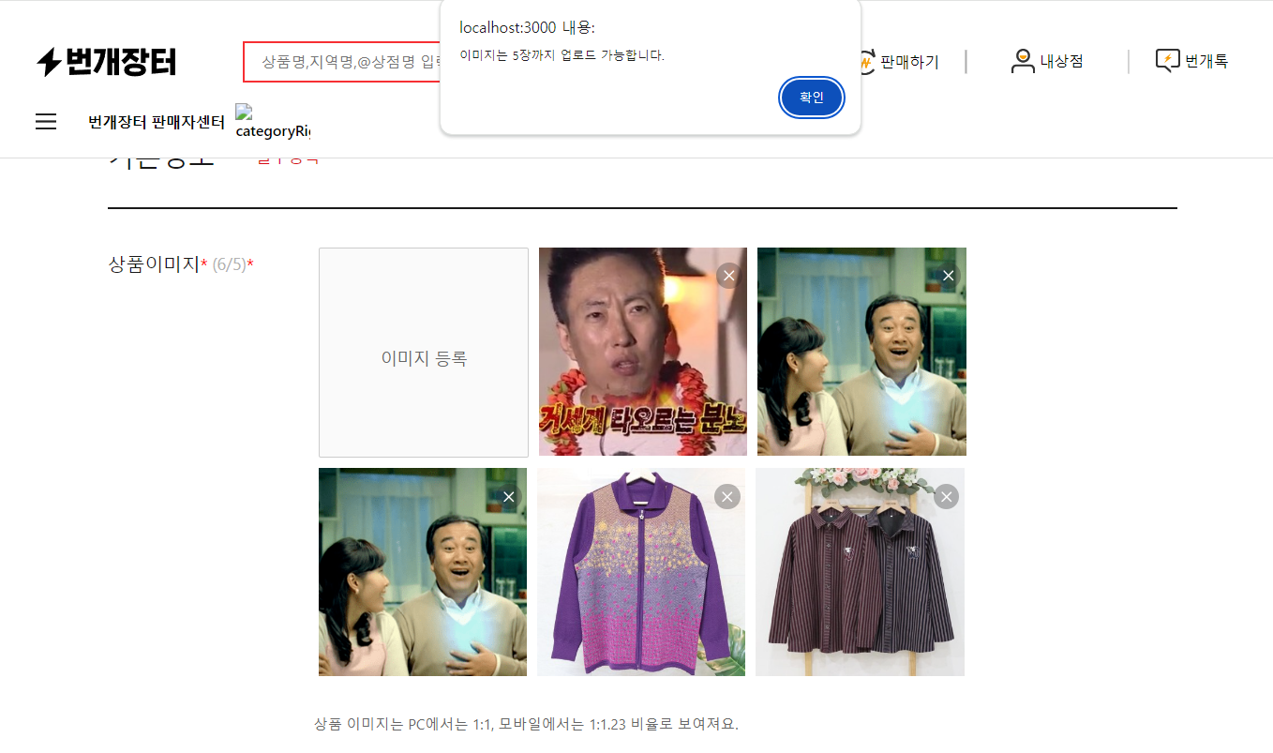The image size is (1273, 753).
Task: Remove the striped shirts image
Action: [x=946, y=497]
